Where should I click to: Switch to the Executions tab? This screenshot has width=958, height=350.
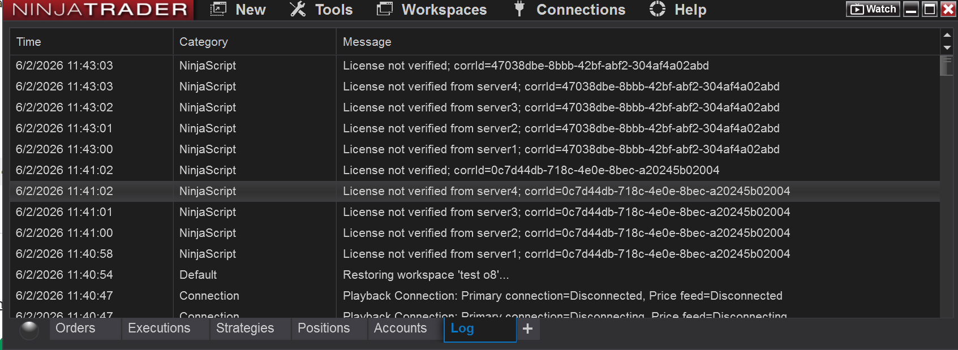159,329
